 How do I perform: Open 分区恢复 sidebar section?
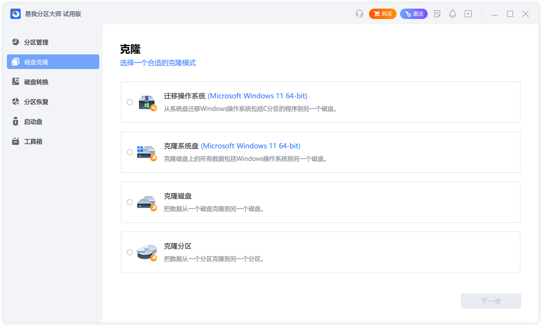pos(53,101)
